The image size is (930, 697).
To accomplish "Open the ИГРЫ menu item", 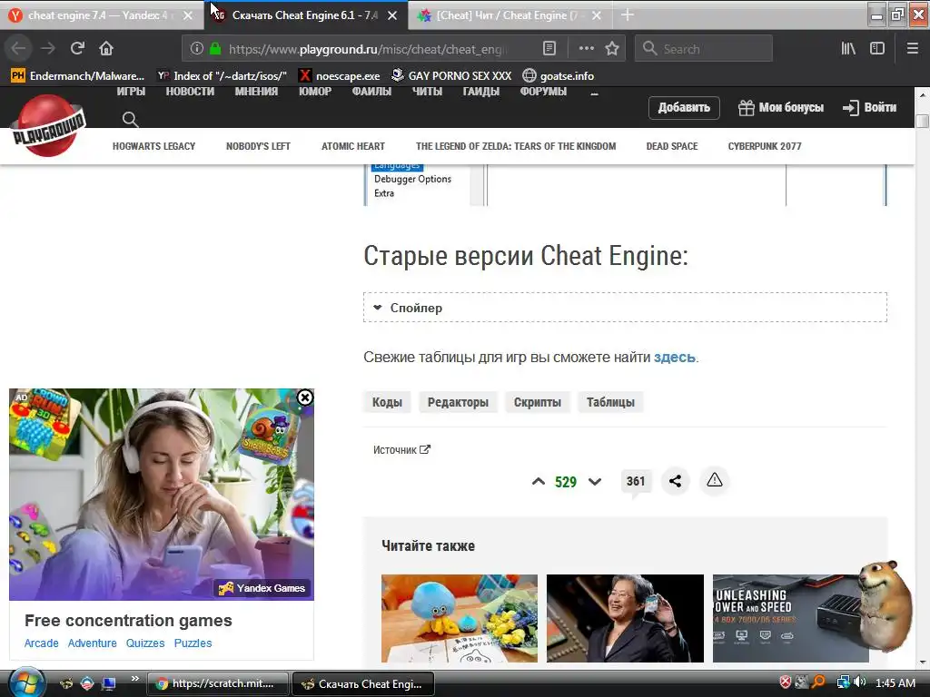I will pos(131,92).
